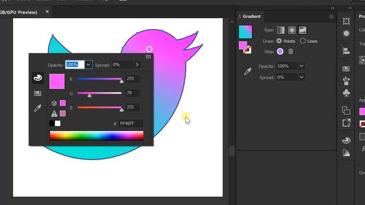The height and width of the screenshot is (205, 365).
Task: Click the in-web-color magenta swatch
Action: point(63,103)
